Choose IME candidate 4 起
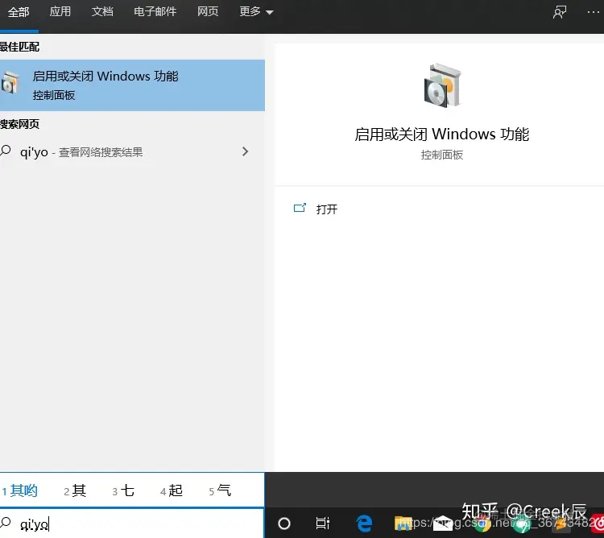Image resolution: width=604 pixels, height=538 pixels. point(172,490)
